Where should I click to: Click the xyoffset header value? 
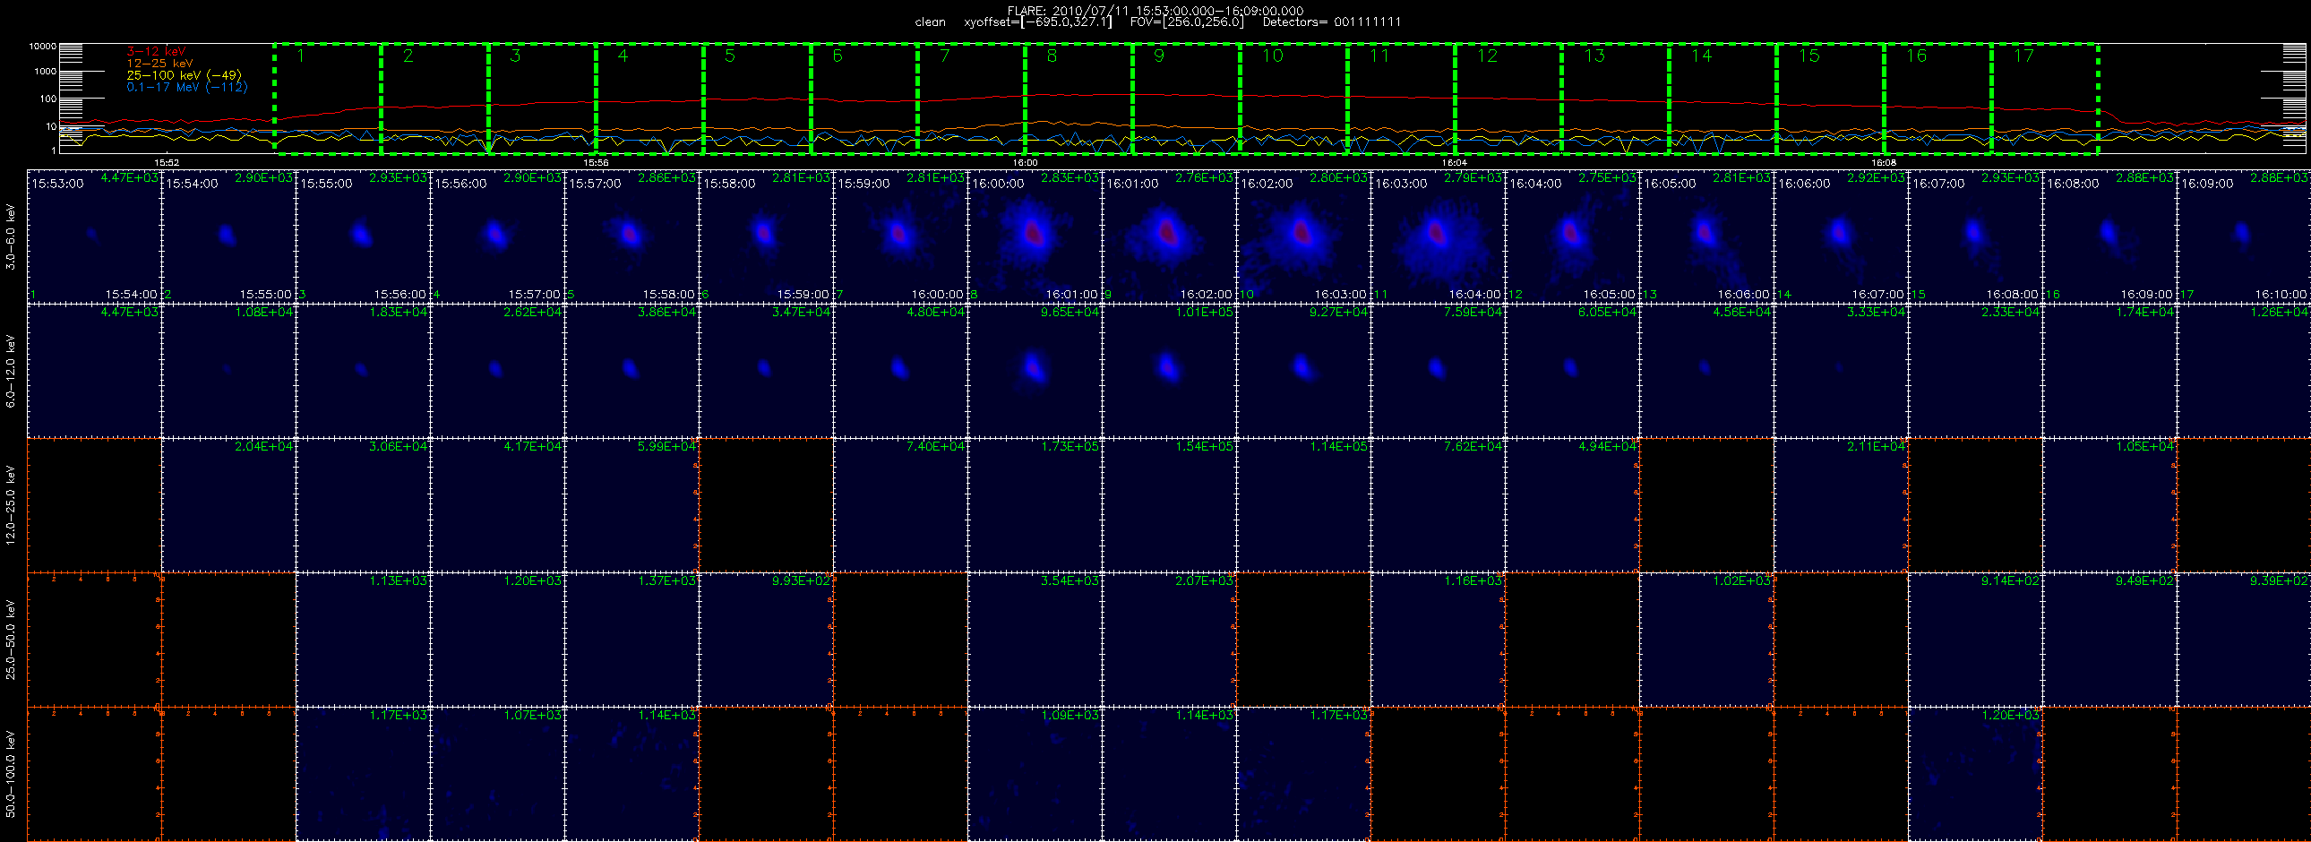pyautogui.click(x=1038, y=21)
